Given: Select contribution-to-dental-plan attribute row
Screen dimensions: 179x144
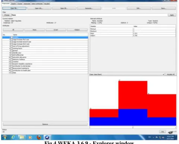Looking at the screenshot, I should click(45, 66).
